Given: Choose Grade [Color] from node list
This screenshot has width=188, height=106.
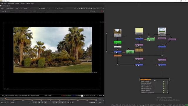Looking at the screenshot, I should pyautogui.click(x=145, y=81).
